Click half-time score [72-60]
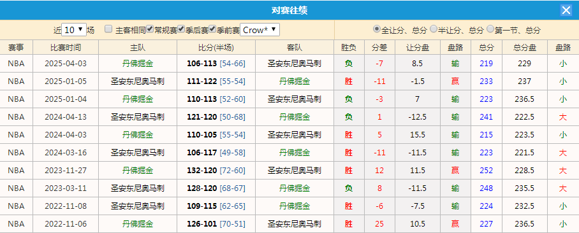This screenshot has height=233, width=579. (x=232, y=171)
